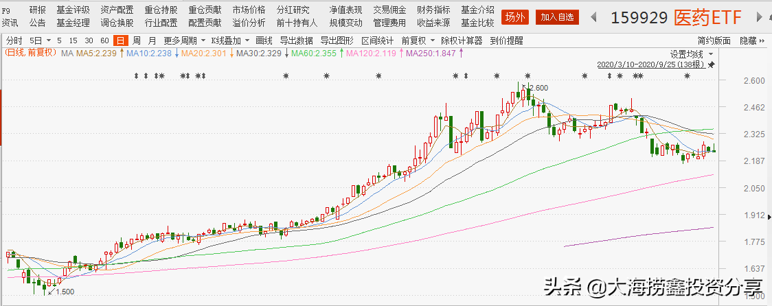Open 规模变动 menu item
This screenshot has width=772, height=306.
pos(345,23)
